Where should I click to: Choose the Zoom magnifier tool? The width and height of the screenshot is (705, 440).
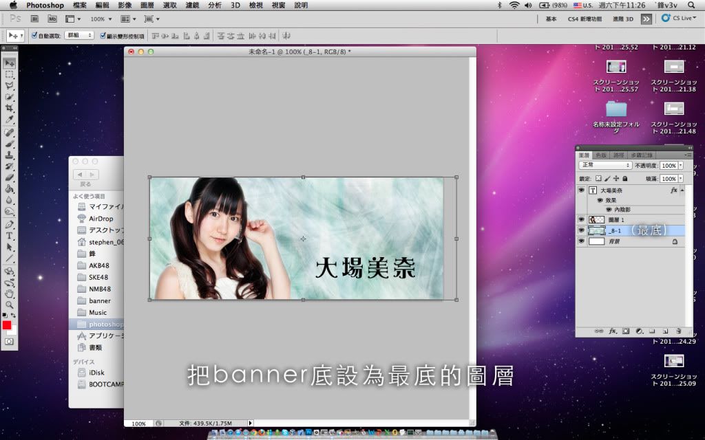10,305
